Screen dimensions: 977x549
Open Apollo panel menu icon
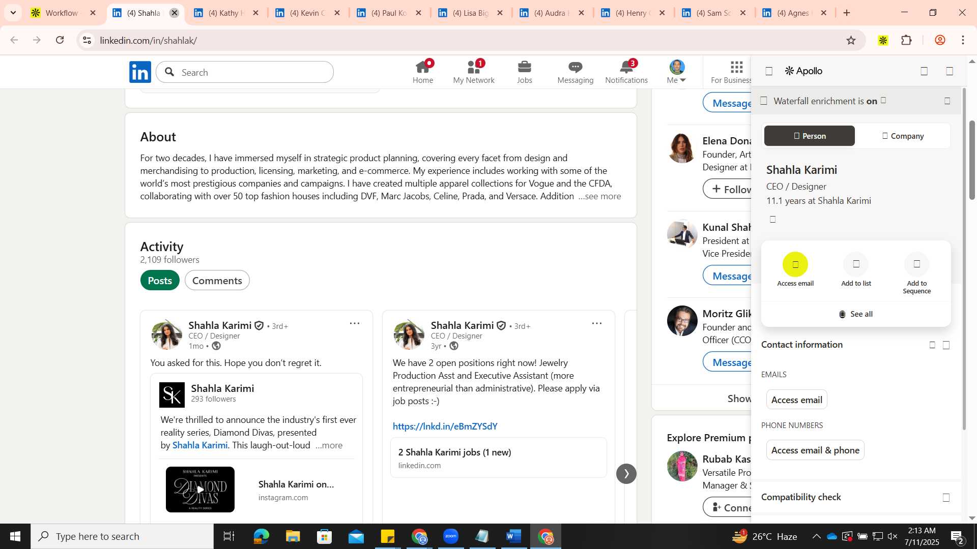click(x=769, y=71)
